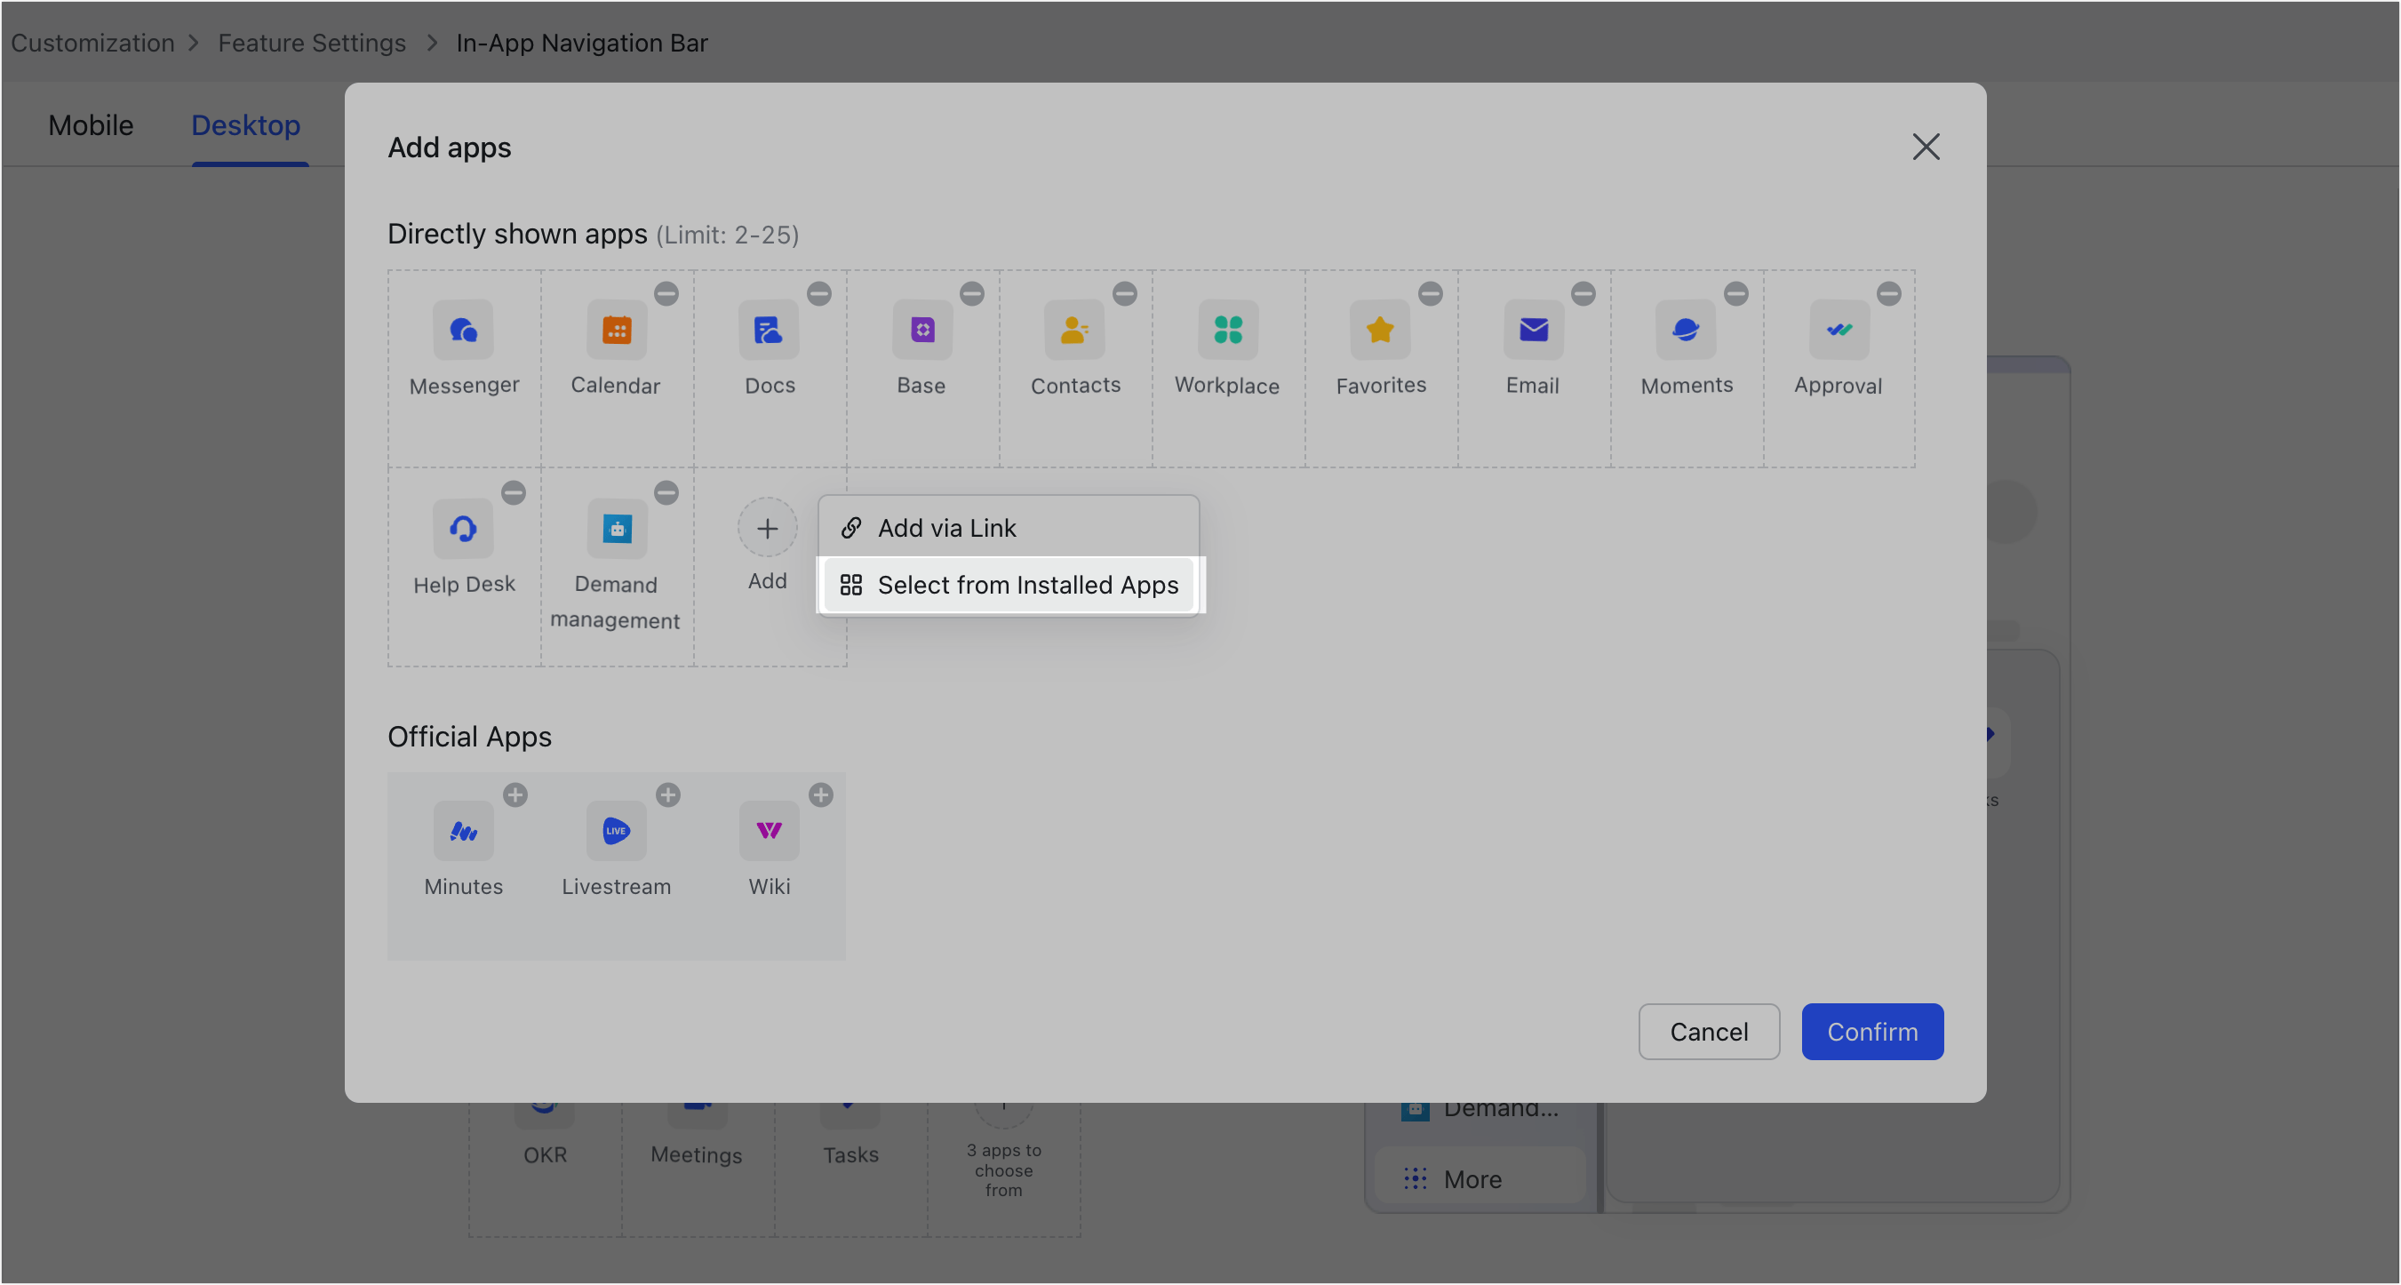
Task: Click the Tasks app behind the dialog
Action: pyautogui.click(x=850, y=1154)
